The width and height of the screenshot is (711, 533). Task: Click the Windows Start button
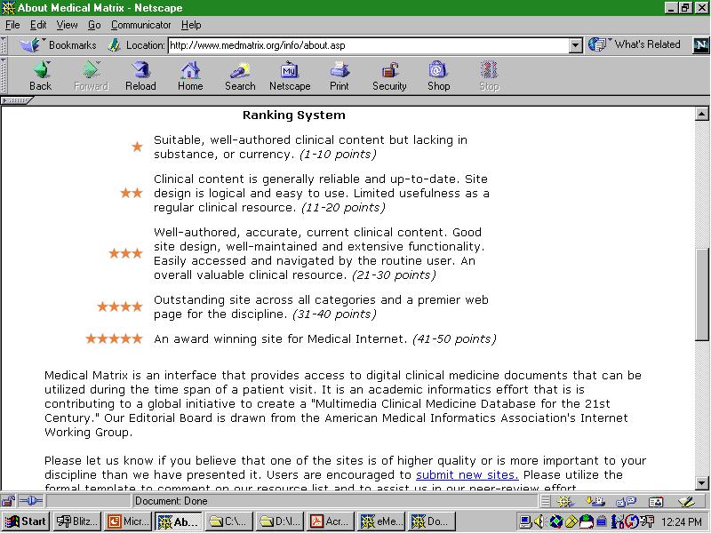click(x=26, y=521)
